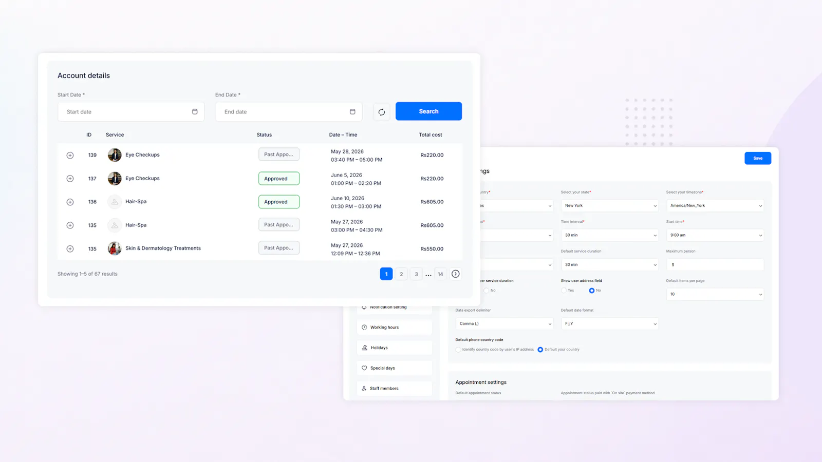Open Staff members in the settings sidebar

[x=395, y=389]
